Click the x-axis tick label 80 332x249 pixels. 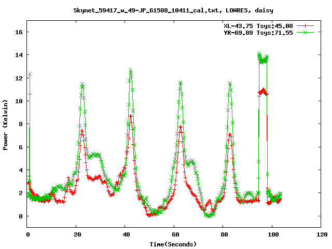point(224,234)
